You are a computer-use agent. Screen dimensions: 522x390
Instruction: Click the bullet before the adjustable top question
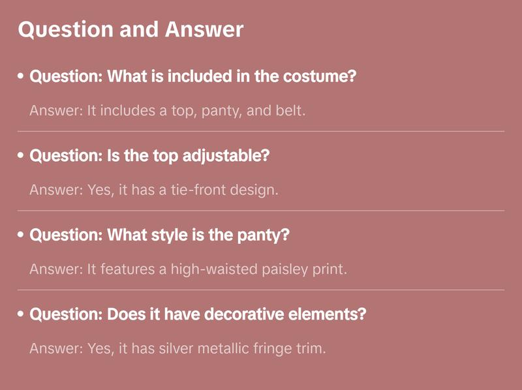point(22,157)
